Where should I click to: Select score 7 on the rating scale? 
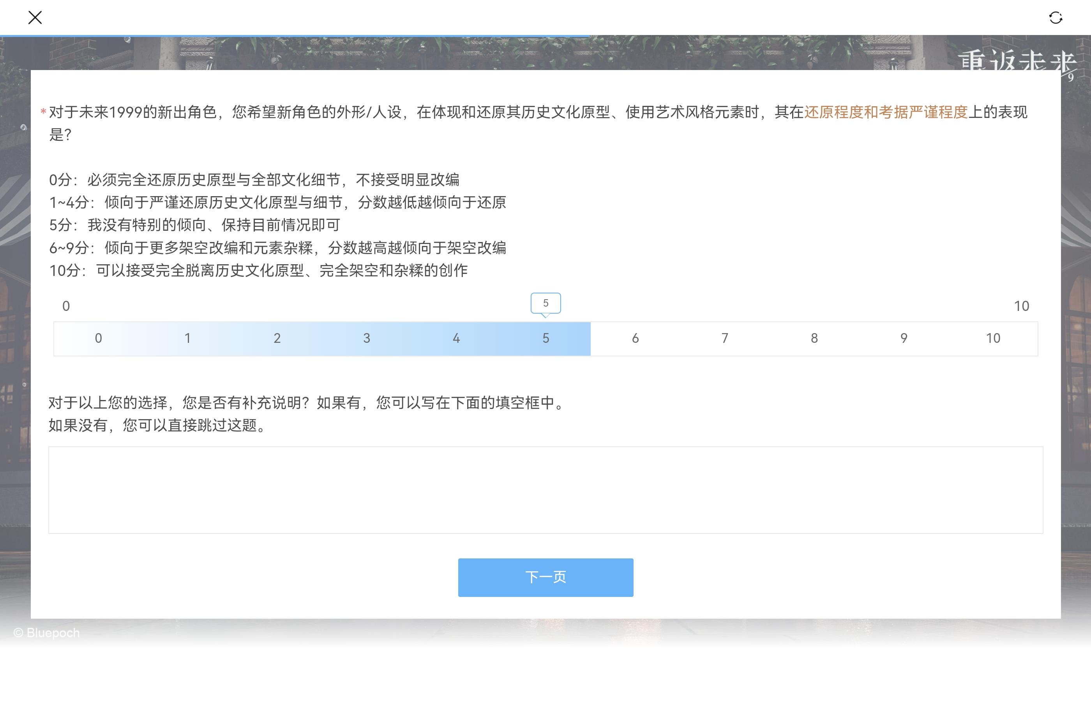point(725,338)
